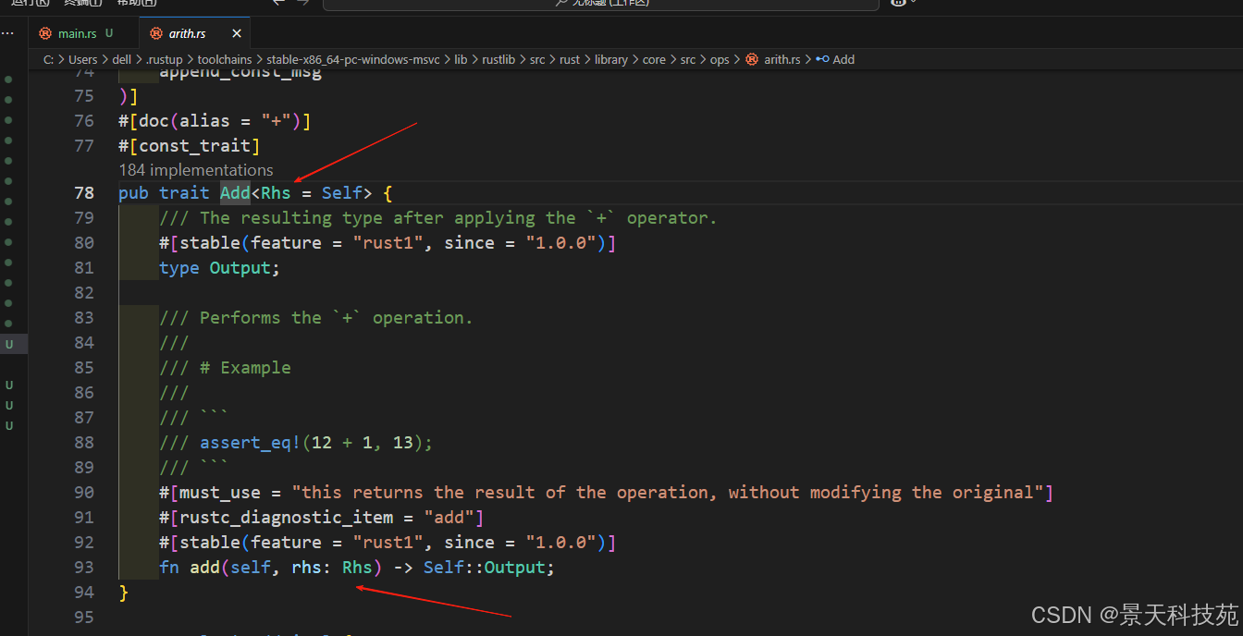The image size is (1243, 636).
Task: Click the 'Add' trait name on line 78
Action: (235, 192)
